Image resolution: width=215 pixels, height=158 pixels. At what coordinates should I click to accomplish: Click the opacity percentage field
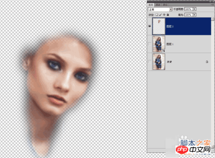coord(188,9)
